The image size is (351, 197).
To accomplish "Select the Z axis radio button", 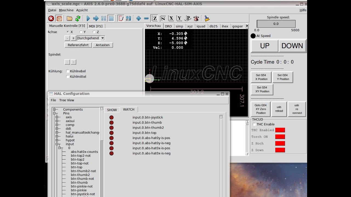I will [94, 32].
